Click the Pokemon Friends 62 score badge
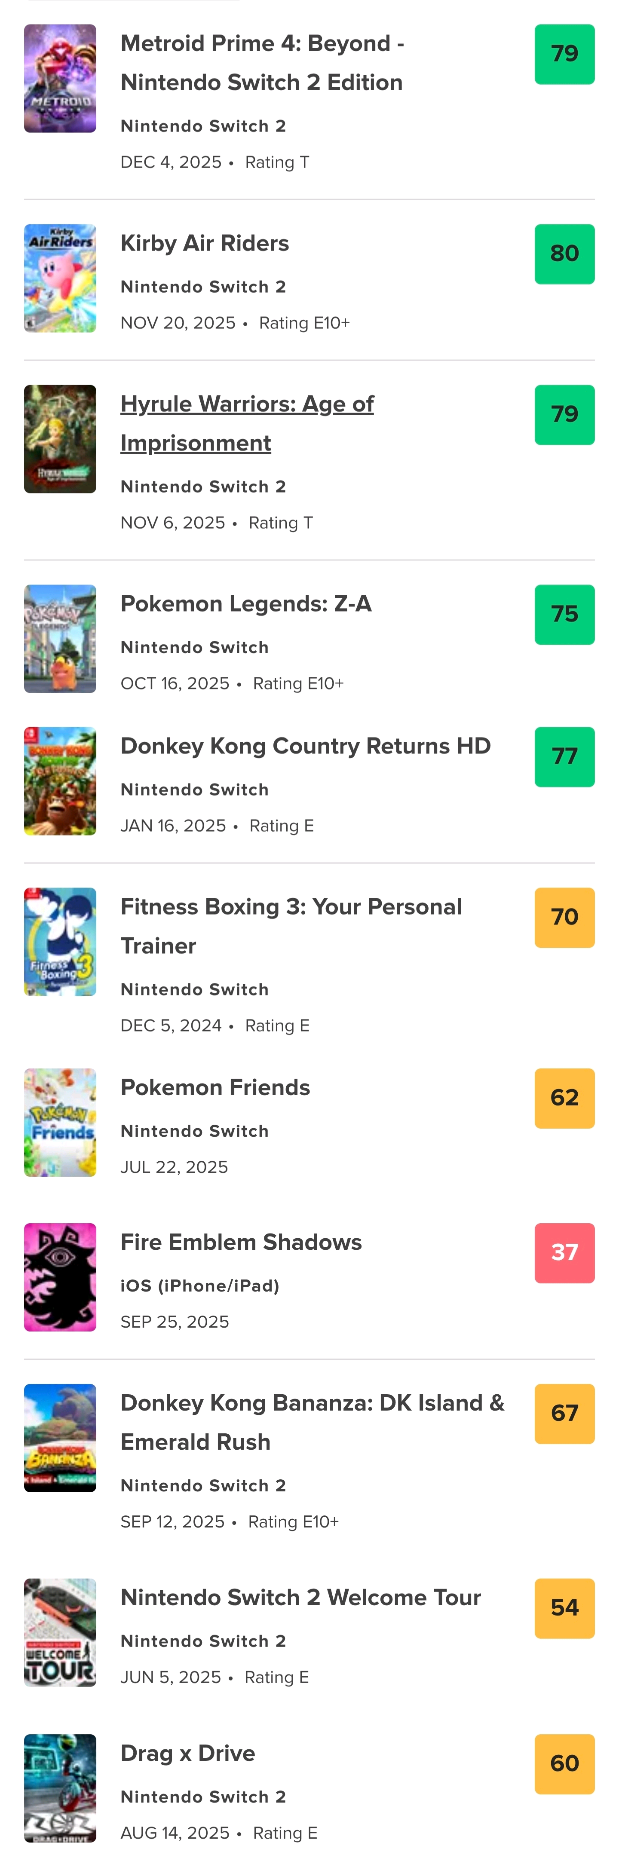Screen dimensions: 619x1861 click(564, 1098)
